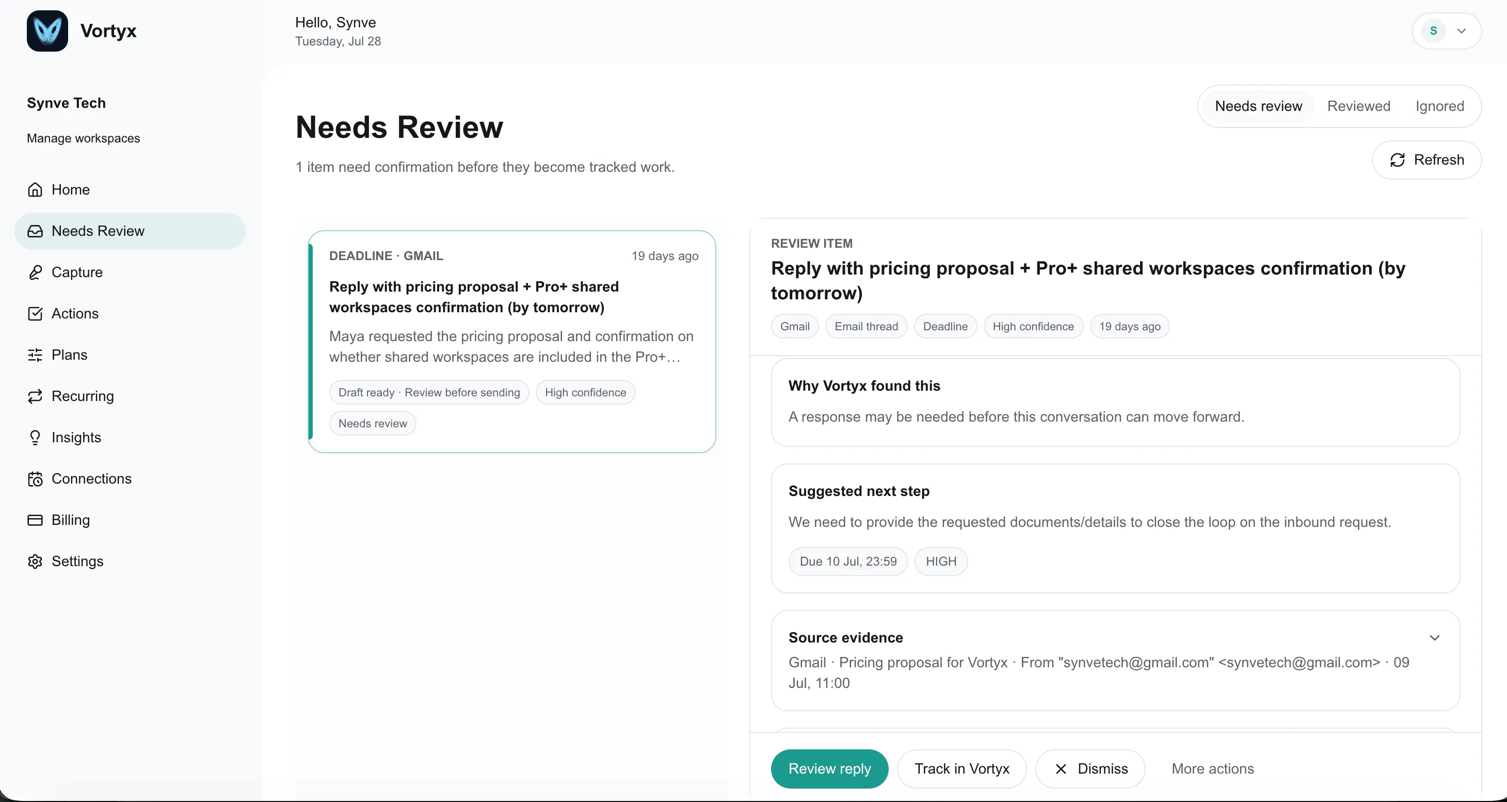The height and width of the screenshot is (802, 1507).
Task: Click the Deadline tag in detail panel
Action: click(x=945, y=326)
